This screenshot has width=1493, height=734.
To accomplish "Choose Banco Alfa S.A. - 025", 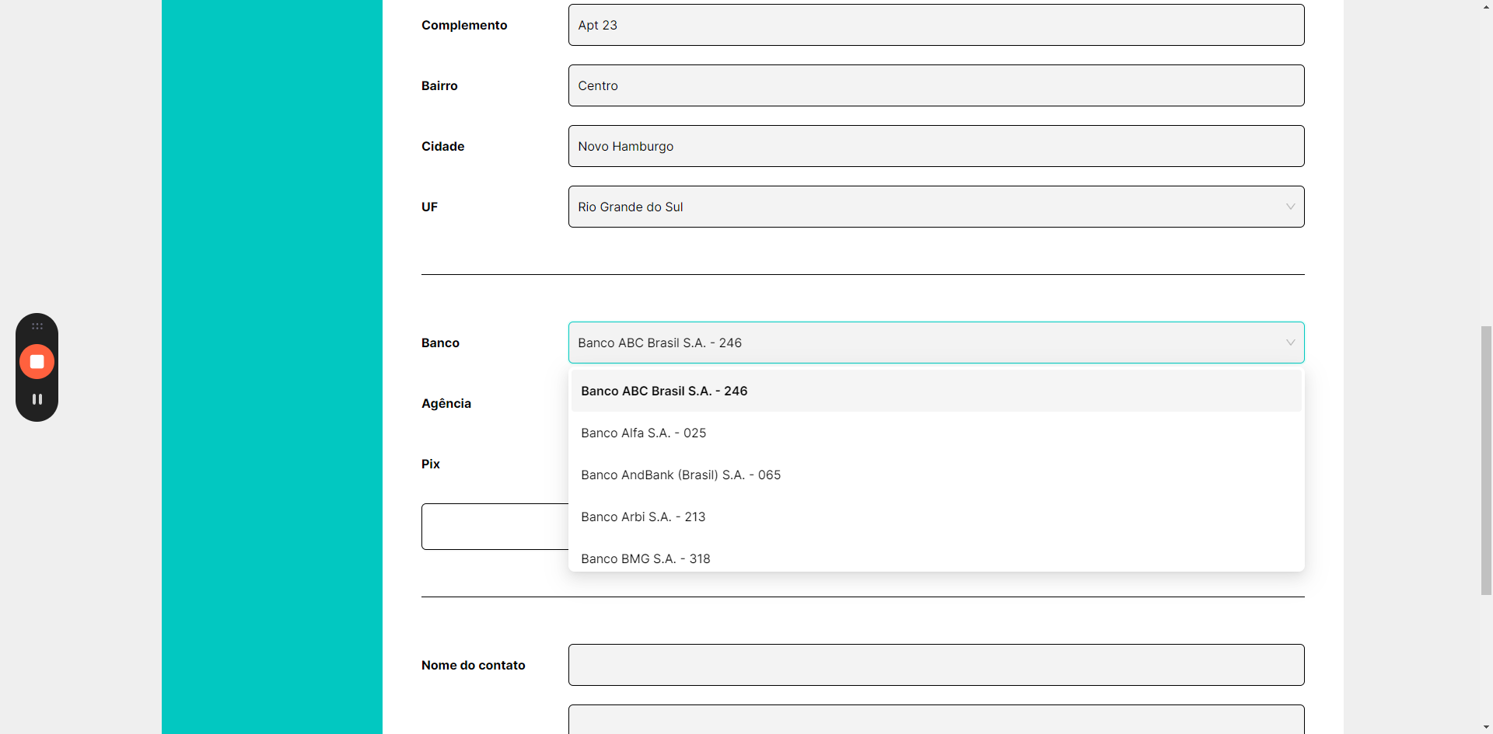I will pos(936,433).
